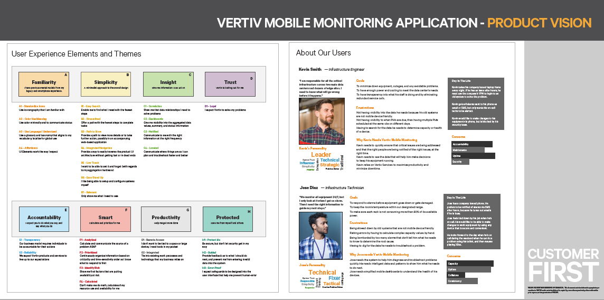Select the 'F1 - Analytical' heading
The width and height of the screenshot is (604, 300).
[x=88, y=240]
